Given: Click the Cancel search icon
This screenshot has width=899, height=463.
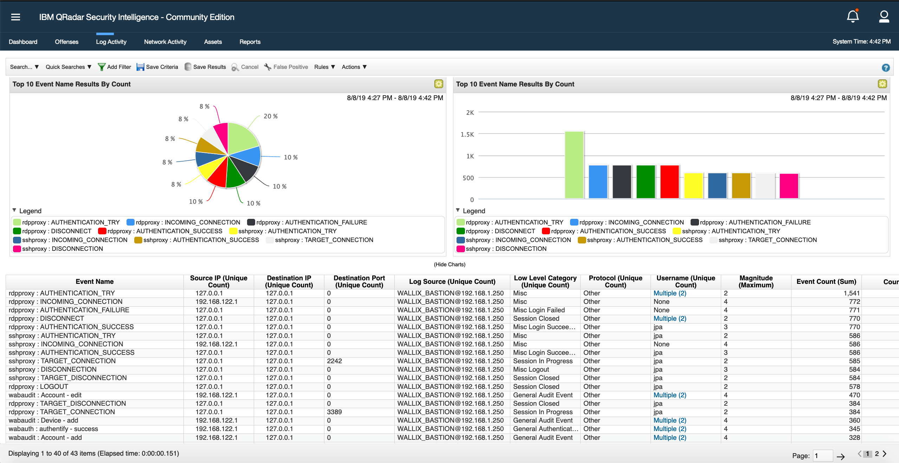Looking at the screenshot, I should 235,67.
